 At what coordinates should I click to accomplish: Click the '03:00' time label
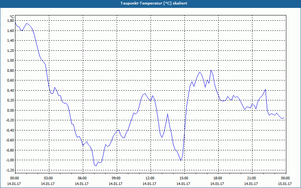click(48, 178)
